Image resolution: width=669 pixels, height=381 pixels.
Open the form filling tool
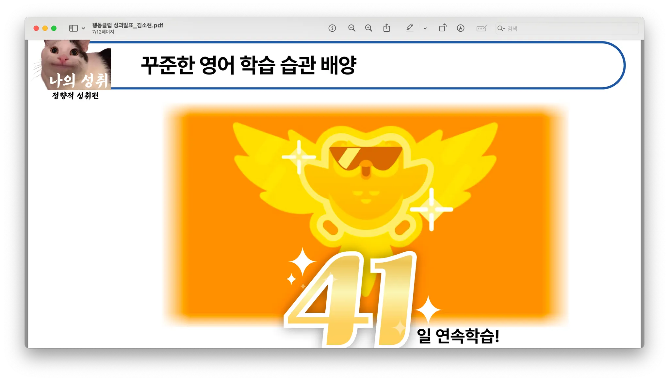tap(481, 28)
